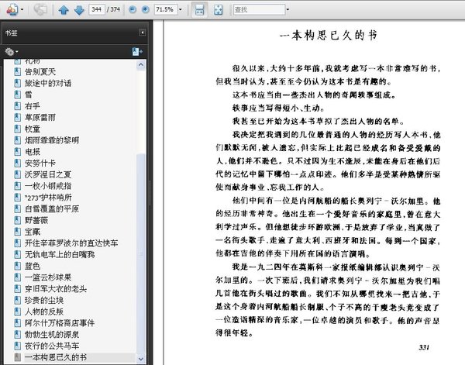Click scroll up arrow of bookmarks list
465x365 pixels.
(x=141, y=64)
